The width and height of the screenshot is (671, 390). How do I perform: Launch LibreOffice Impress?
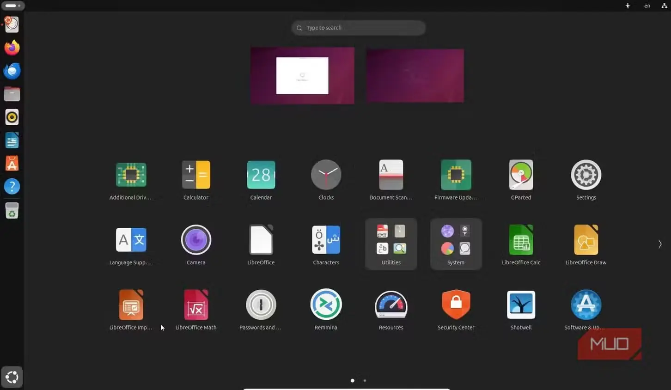point(131,305)
